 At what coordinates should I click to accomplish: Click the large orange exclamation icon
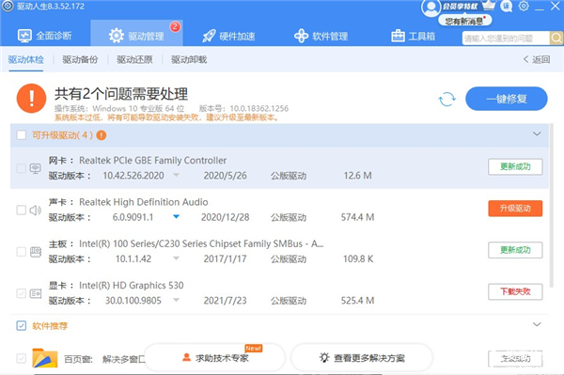click(32, 99)
